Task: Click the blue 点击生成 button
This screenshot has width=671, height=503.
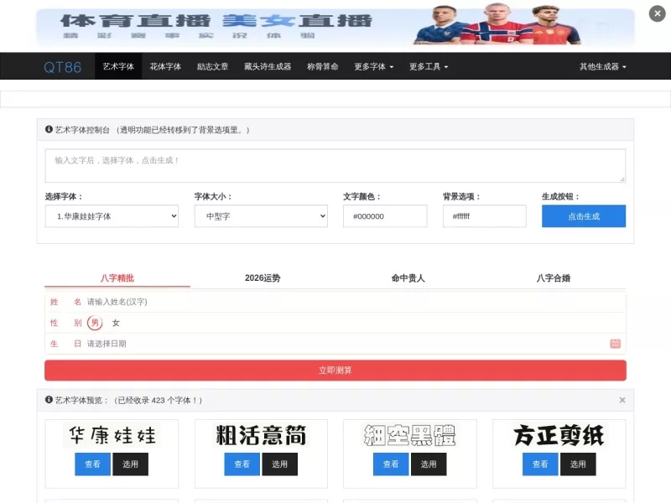Action: (584, 216)
